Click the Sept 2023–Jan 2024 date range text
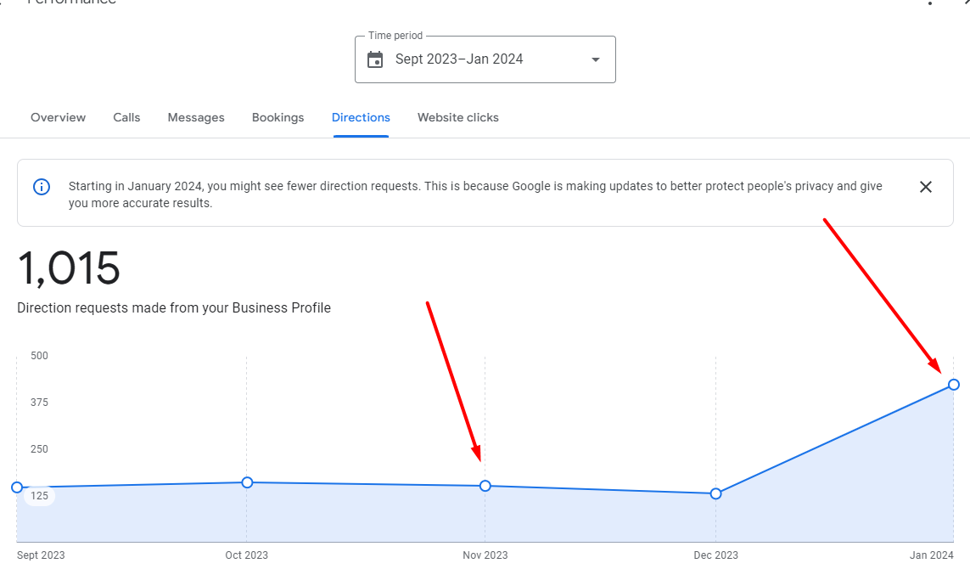The width and height of the screenshot is (970, 569). (459, 59)
